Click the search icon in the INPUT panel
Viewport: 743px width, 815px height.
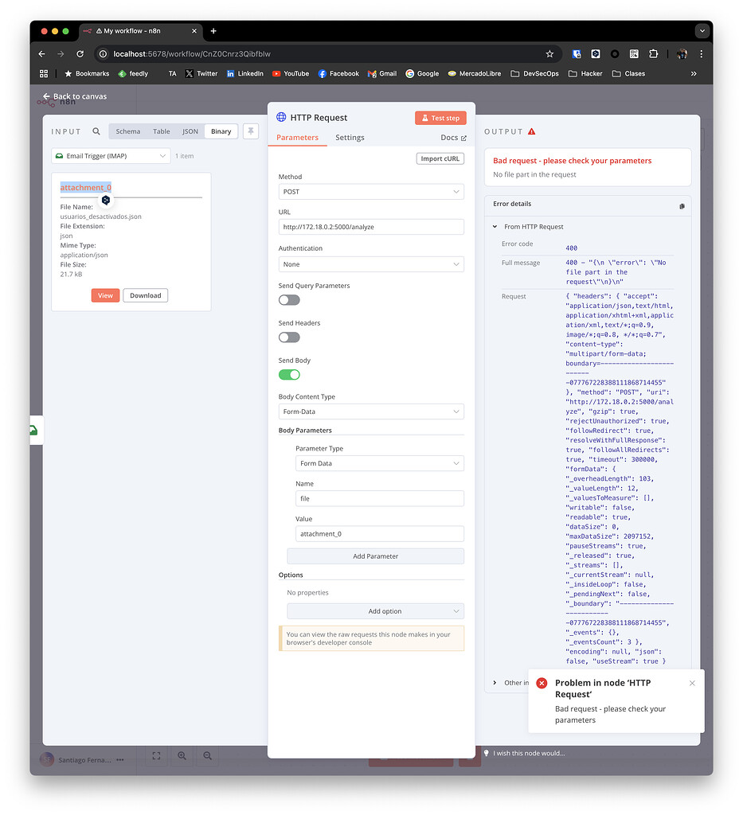96,131
